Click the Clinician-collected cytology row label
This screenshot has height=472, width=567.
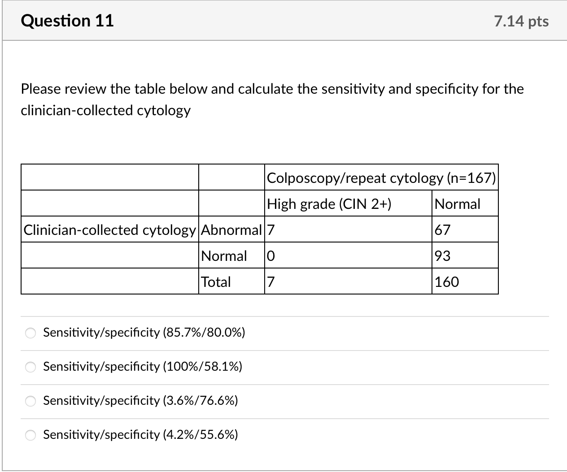click(109, 230)
